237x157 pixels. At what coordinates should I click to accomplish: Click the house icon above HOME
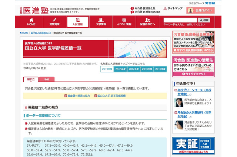31,20
